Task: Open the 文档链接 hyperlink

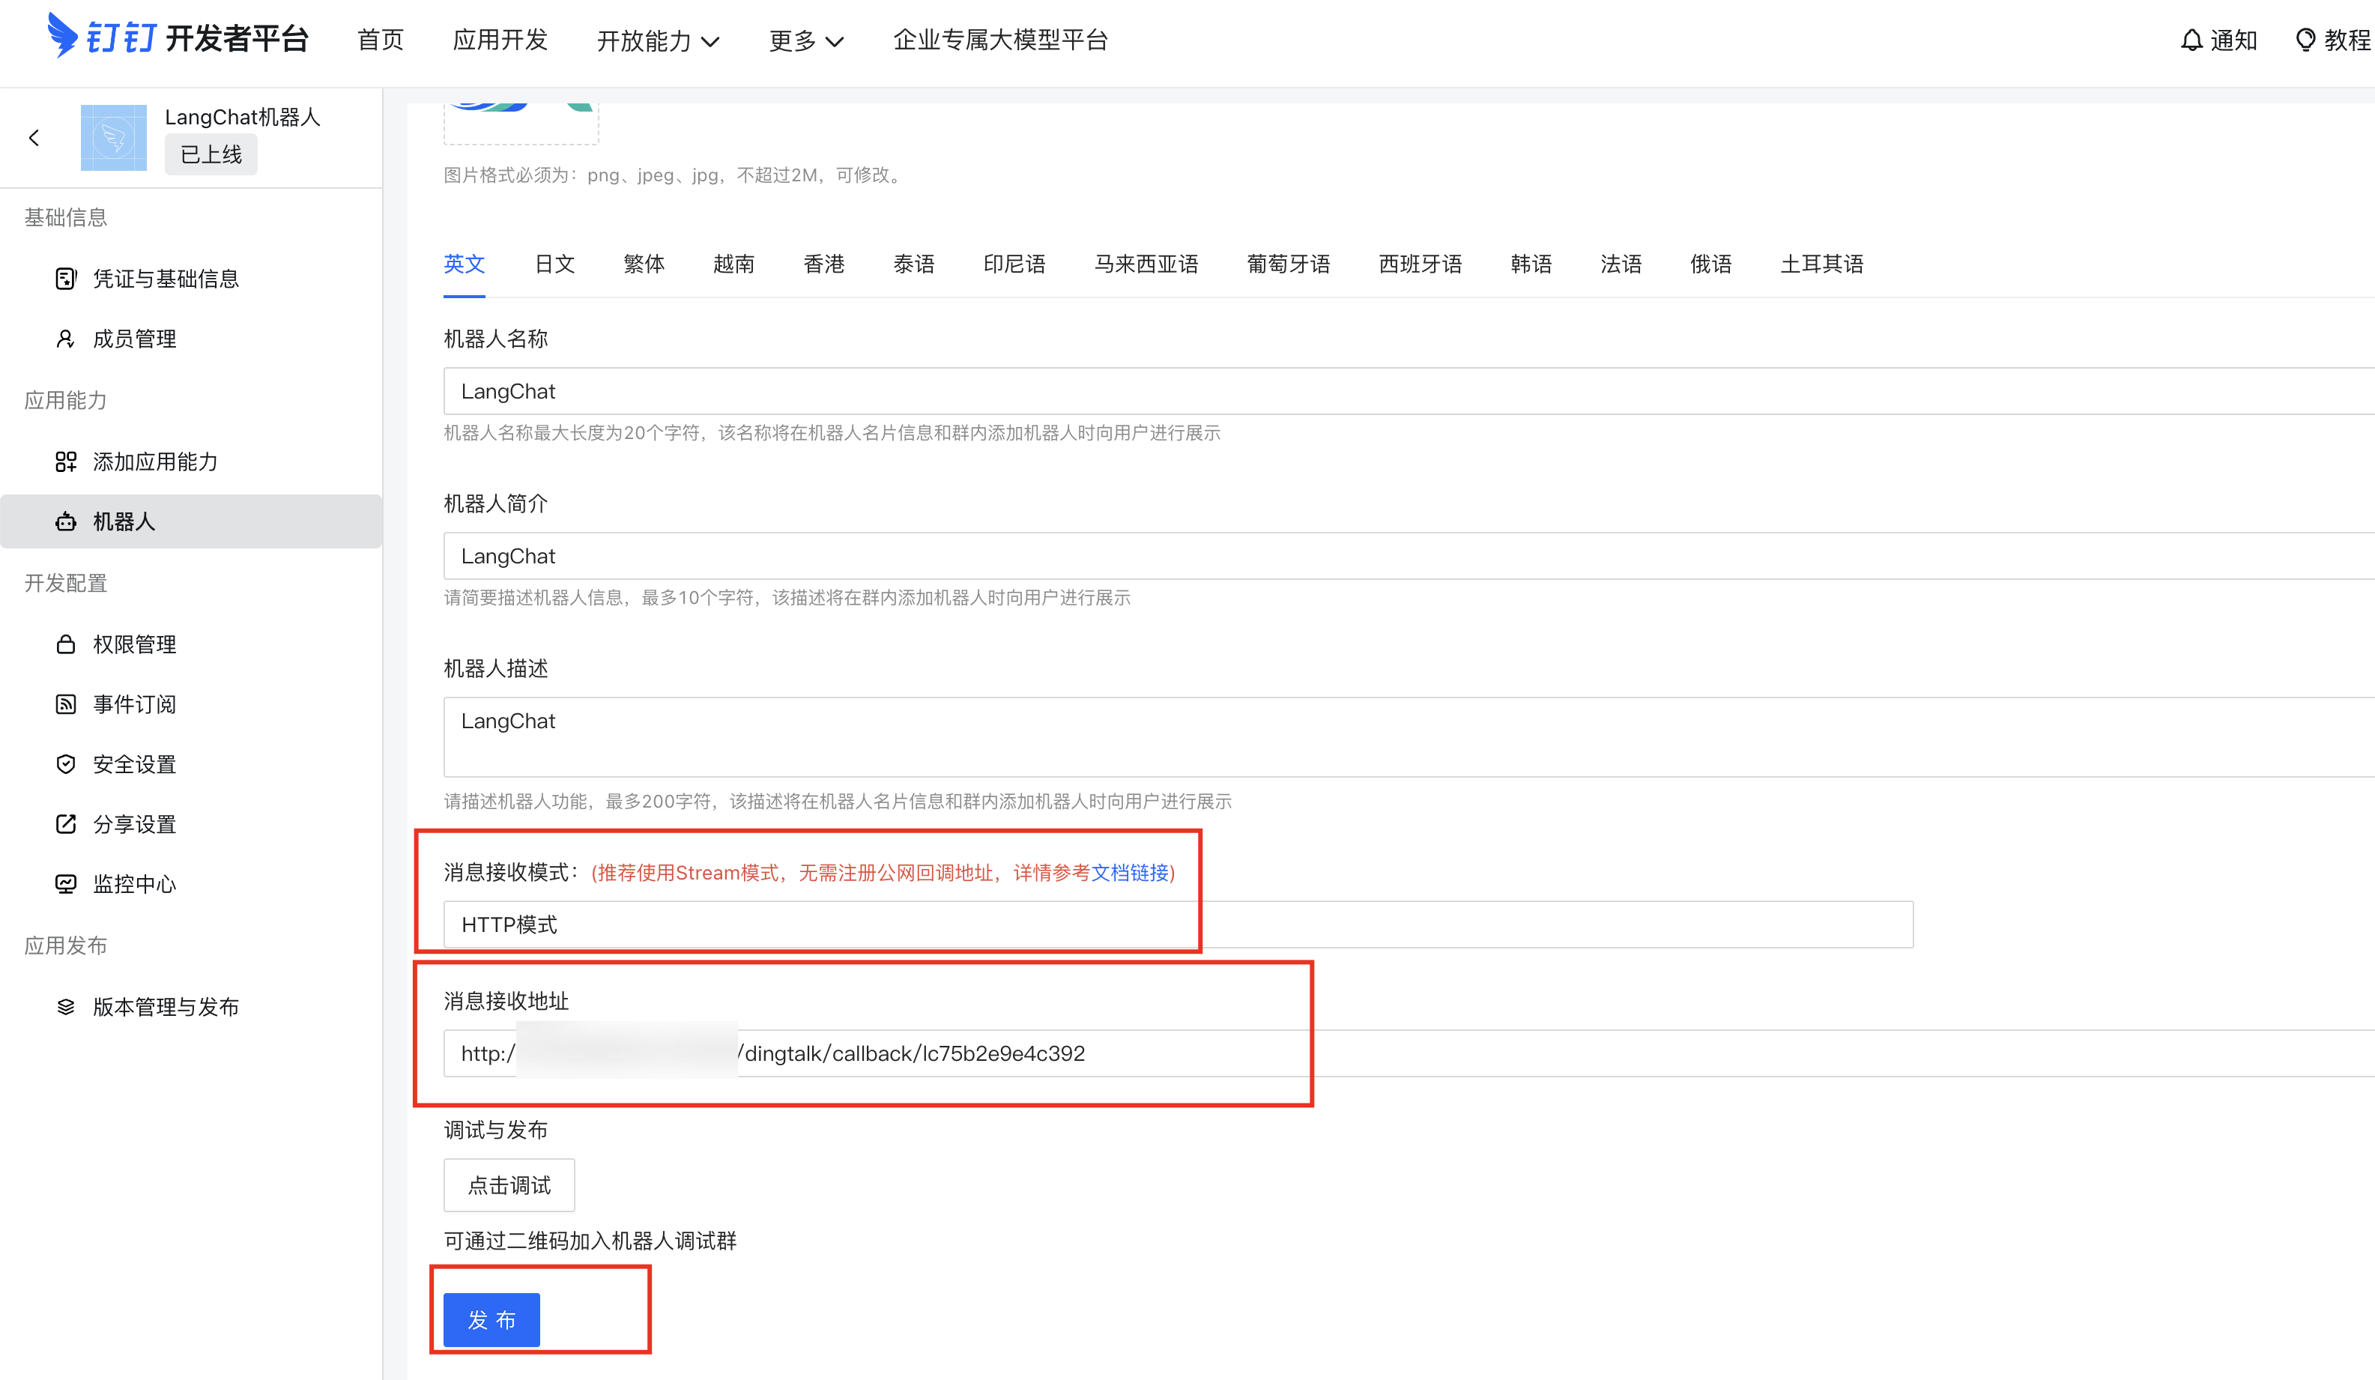Action: pyautogui.click(x=1129, y=872)
